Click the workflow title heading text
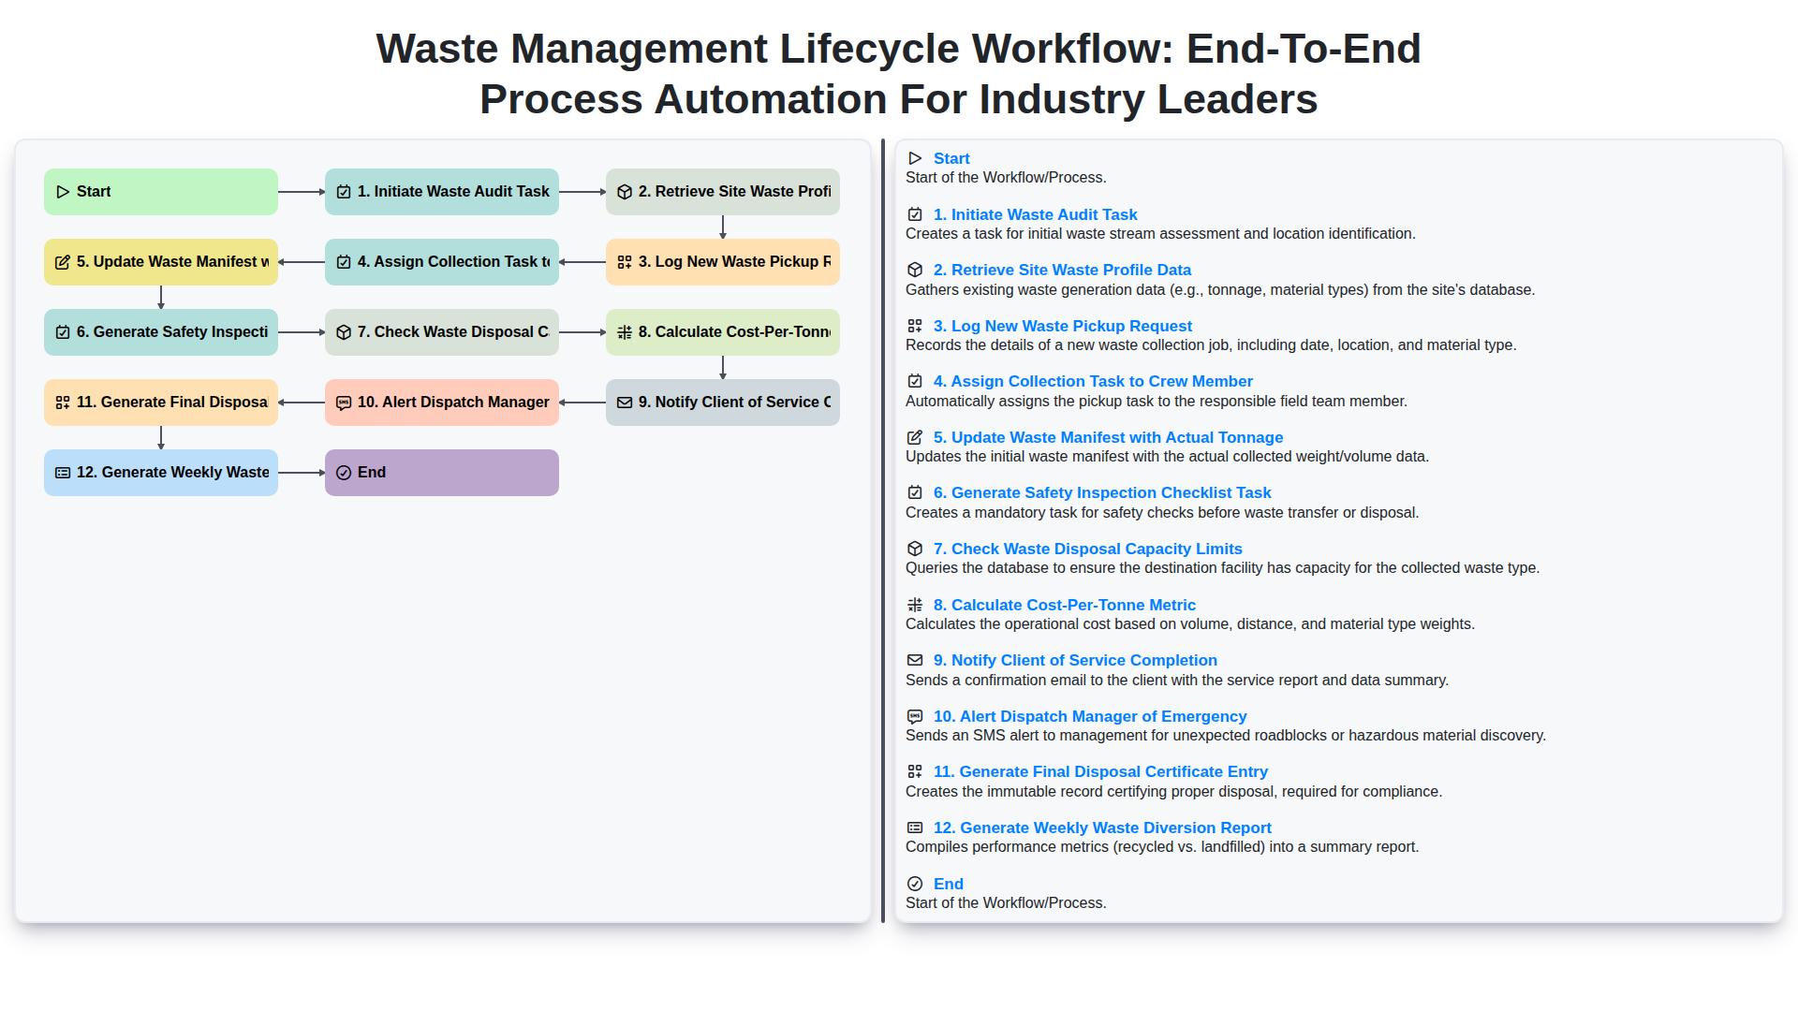This screenshot has height=1011, width=1798. tap(897, 74)
